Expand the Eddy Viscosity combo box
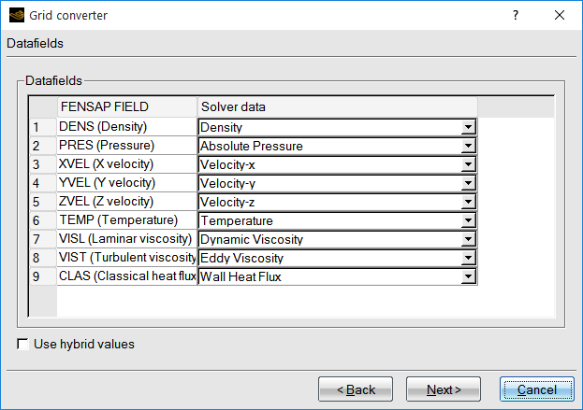583x410 pixels. (x=468, y=258)
